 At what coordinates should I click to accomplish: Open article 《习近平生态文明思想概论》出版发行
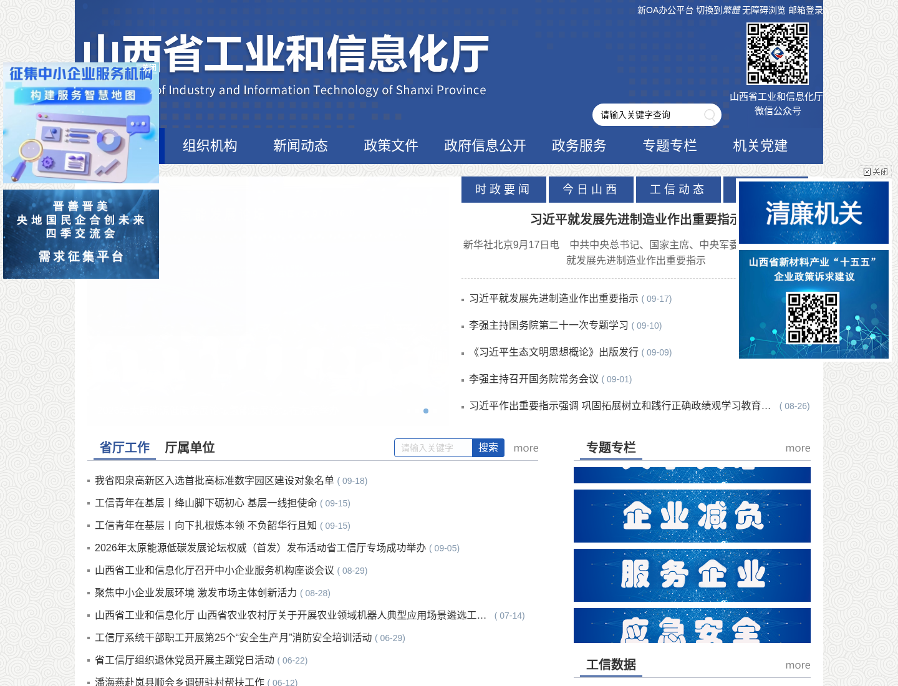point(554,352)
